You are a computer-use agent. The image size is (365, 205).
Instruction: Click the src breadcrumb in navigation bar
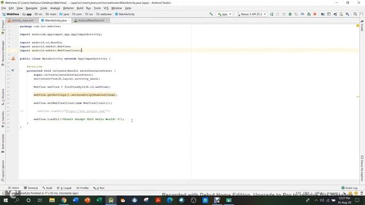pyautogui.click(x=39, y=14)
